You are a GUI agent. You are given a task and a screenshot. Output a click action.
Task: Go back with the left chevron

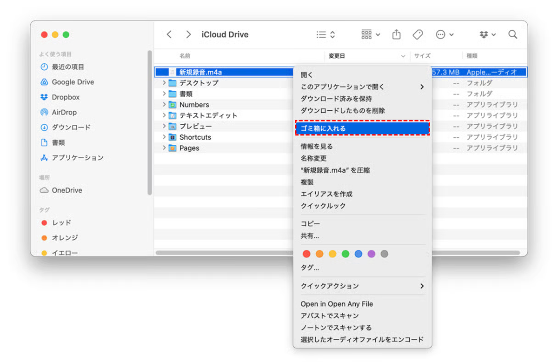[169, 34]
